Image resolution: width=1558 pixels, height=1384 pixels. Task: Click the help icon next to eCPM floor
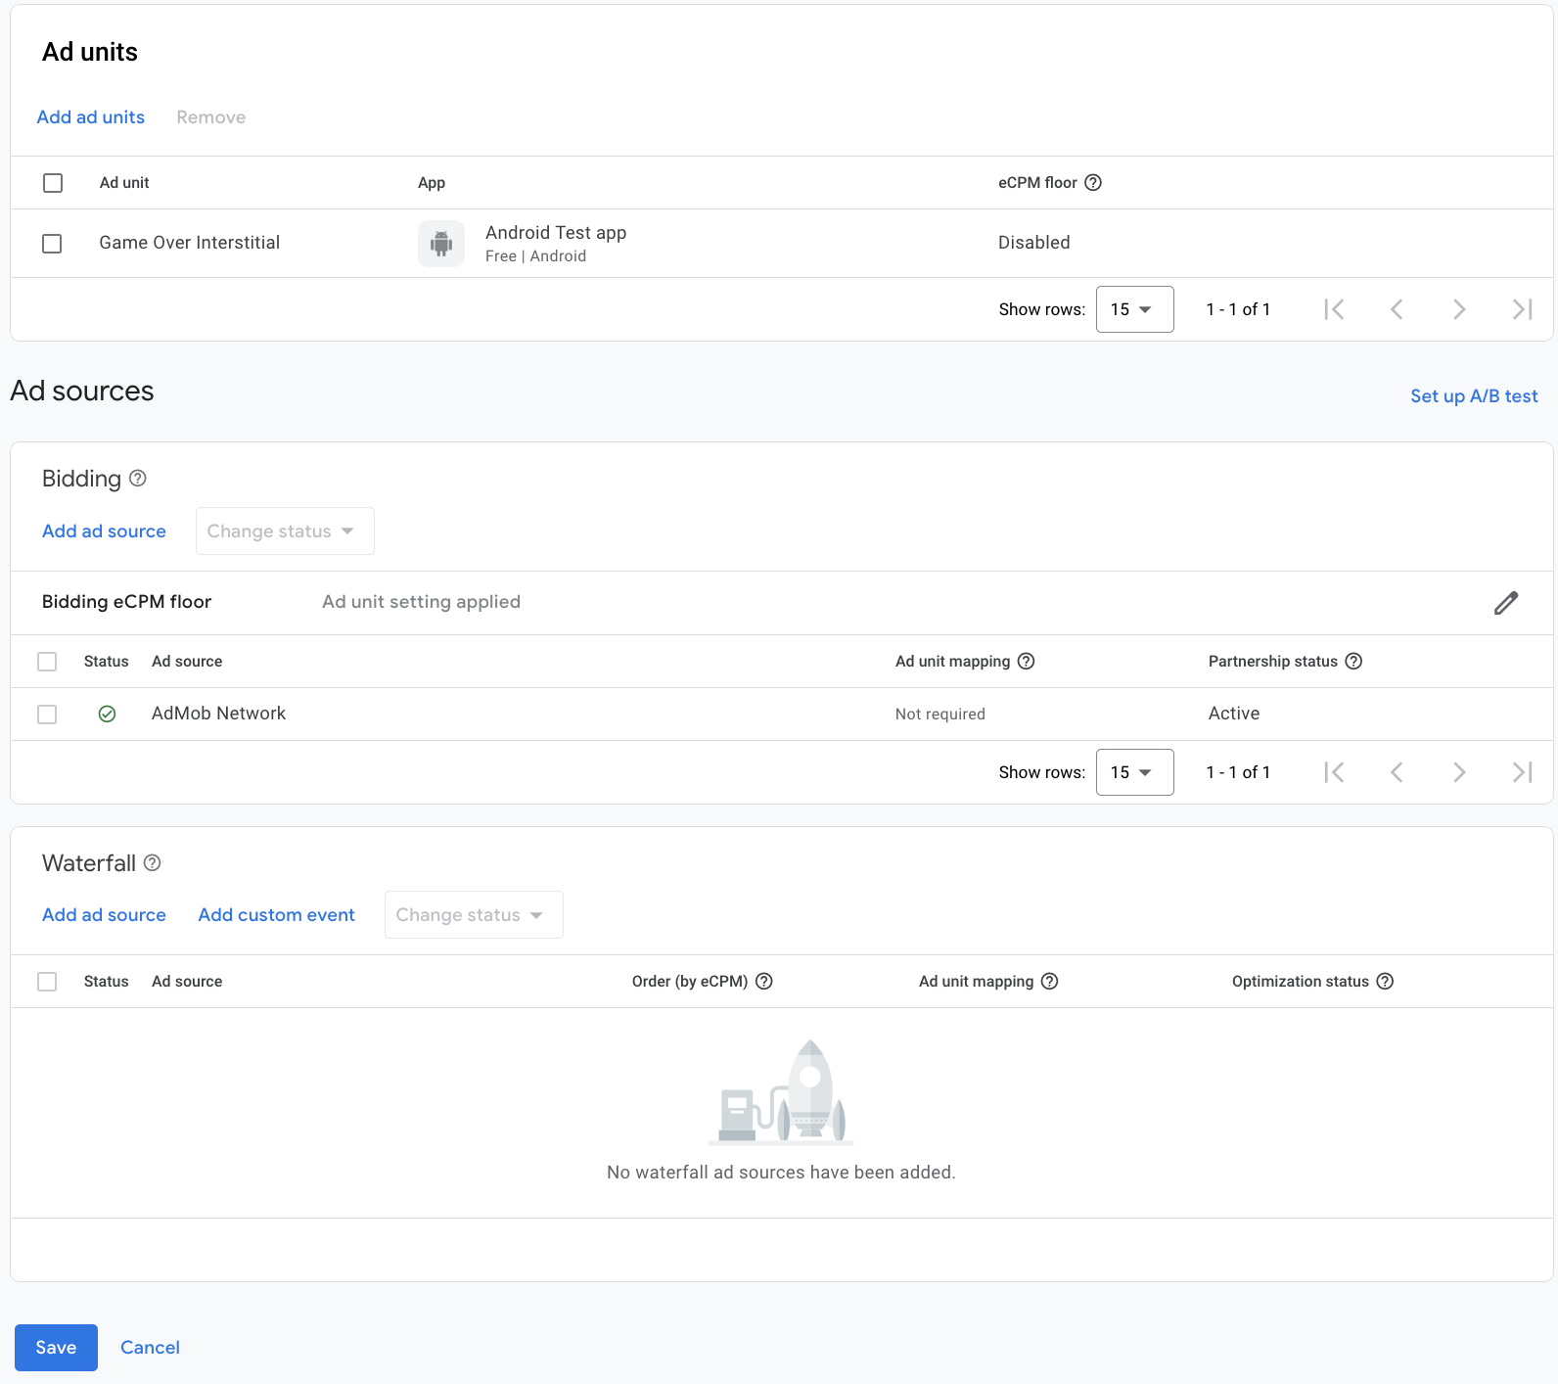[x=1093, y=183]
